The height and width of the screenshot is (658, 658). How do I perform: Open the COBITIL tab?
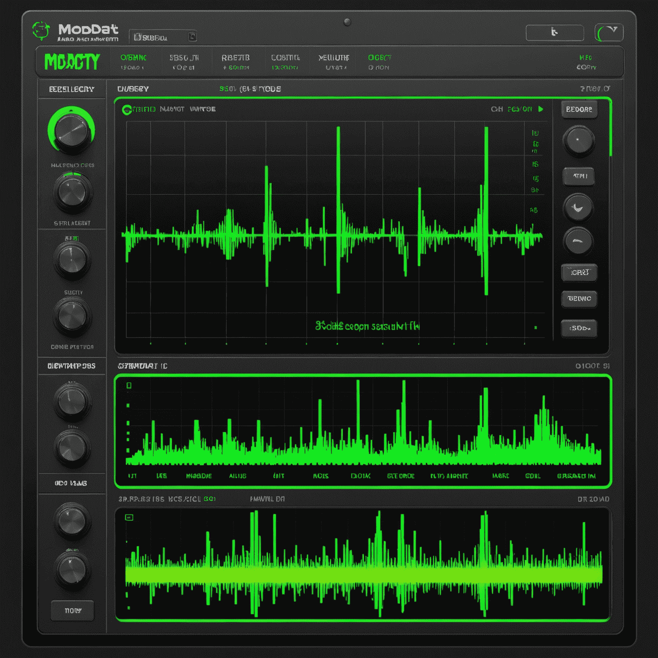tap(285, 62)
